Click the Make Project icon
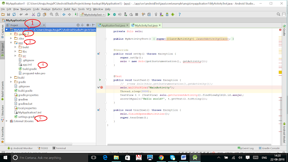Viewport: 288px width, 162px height. coord(76,14)
